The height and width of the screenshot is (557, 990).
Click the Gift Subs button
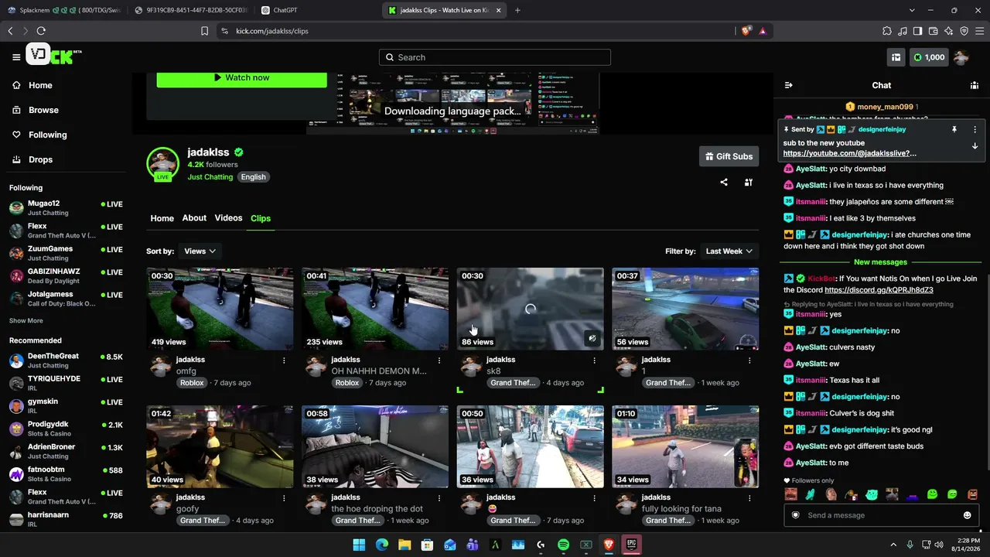pyautogui.click(x=729, y=156)
